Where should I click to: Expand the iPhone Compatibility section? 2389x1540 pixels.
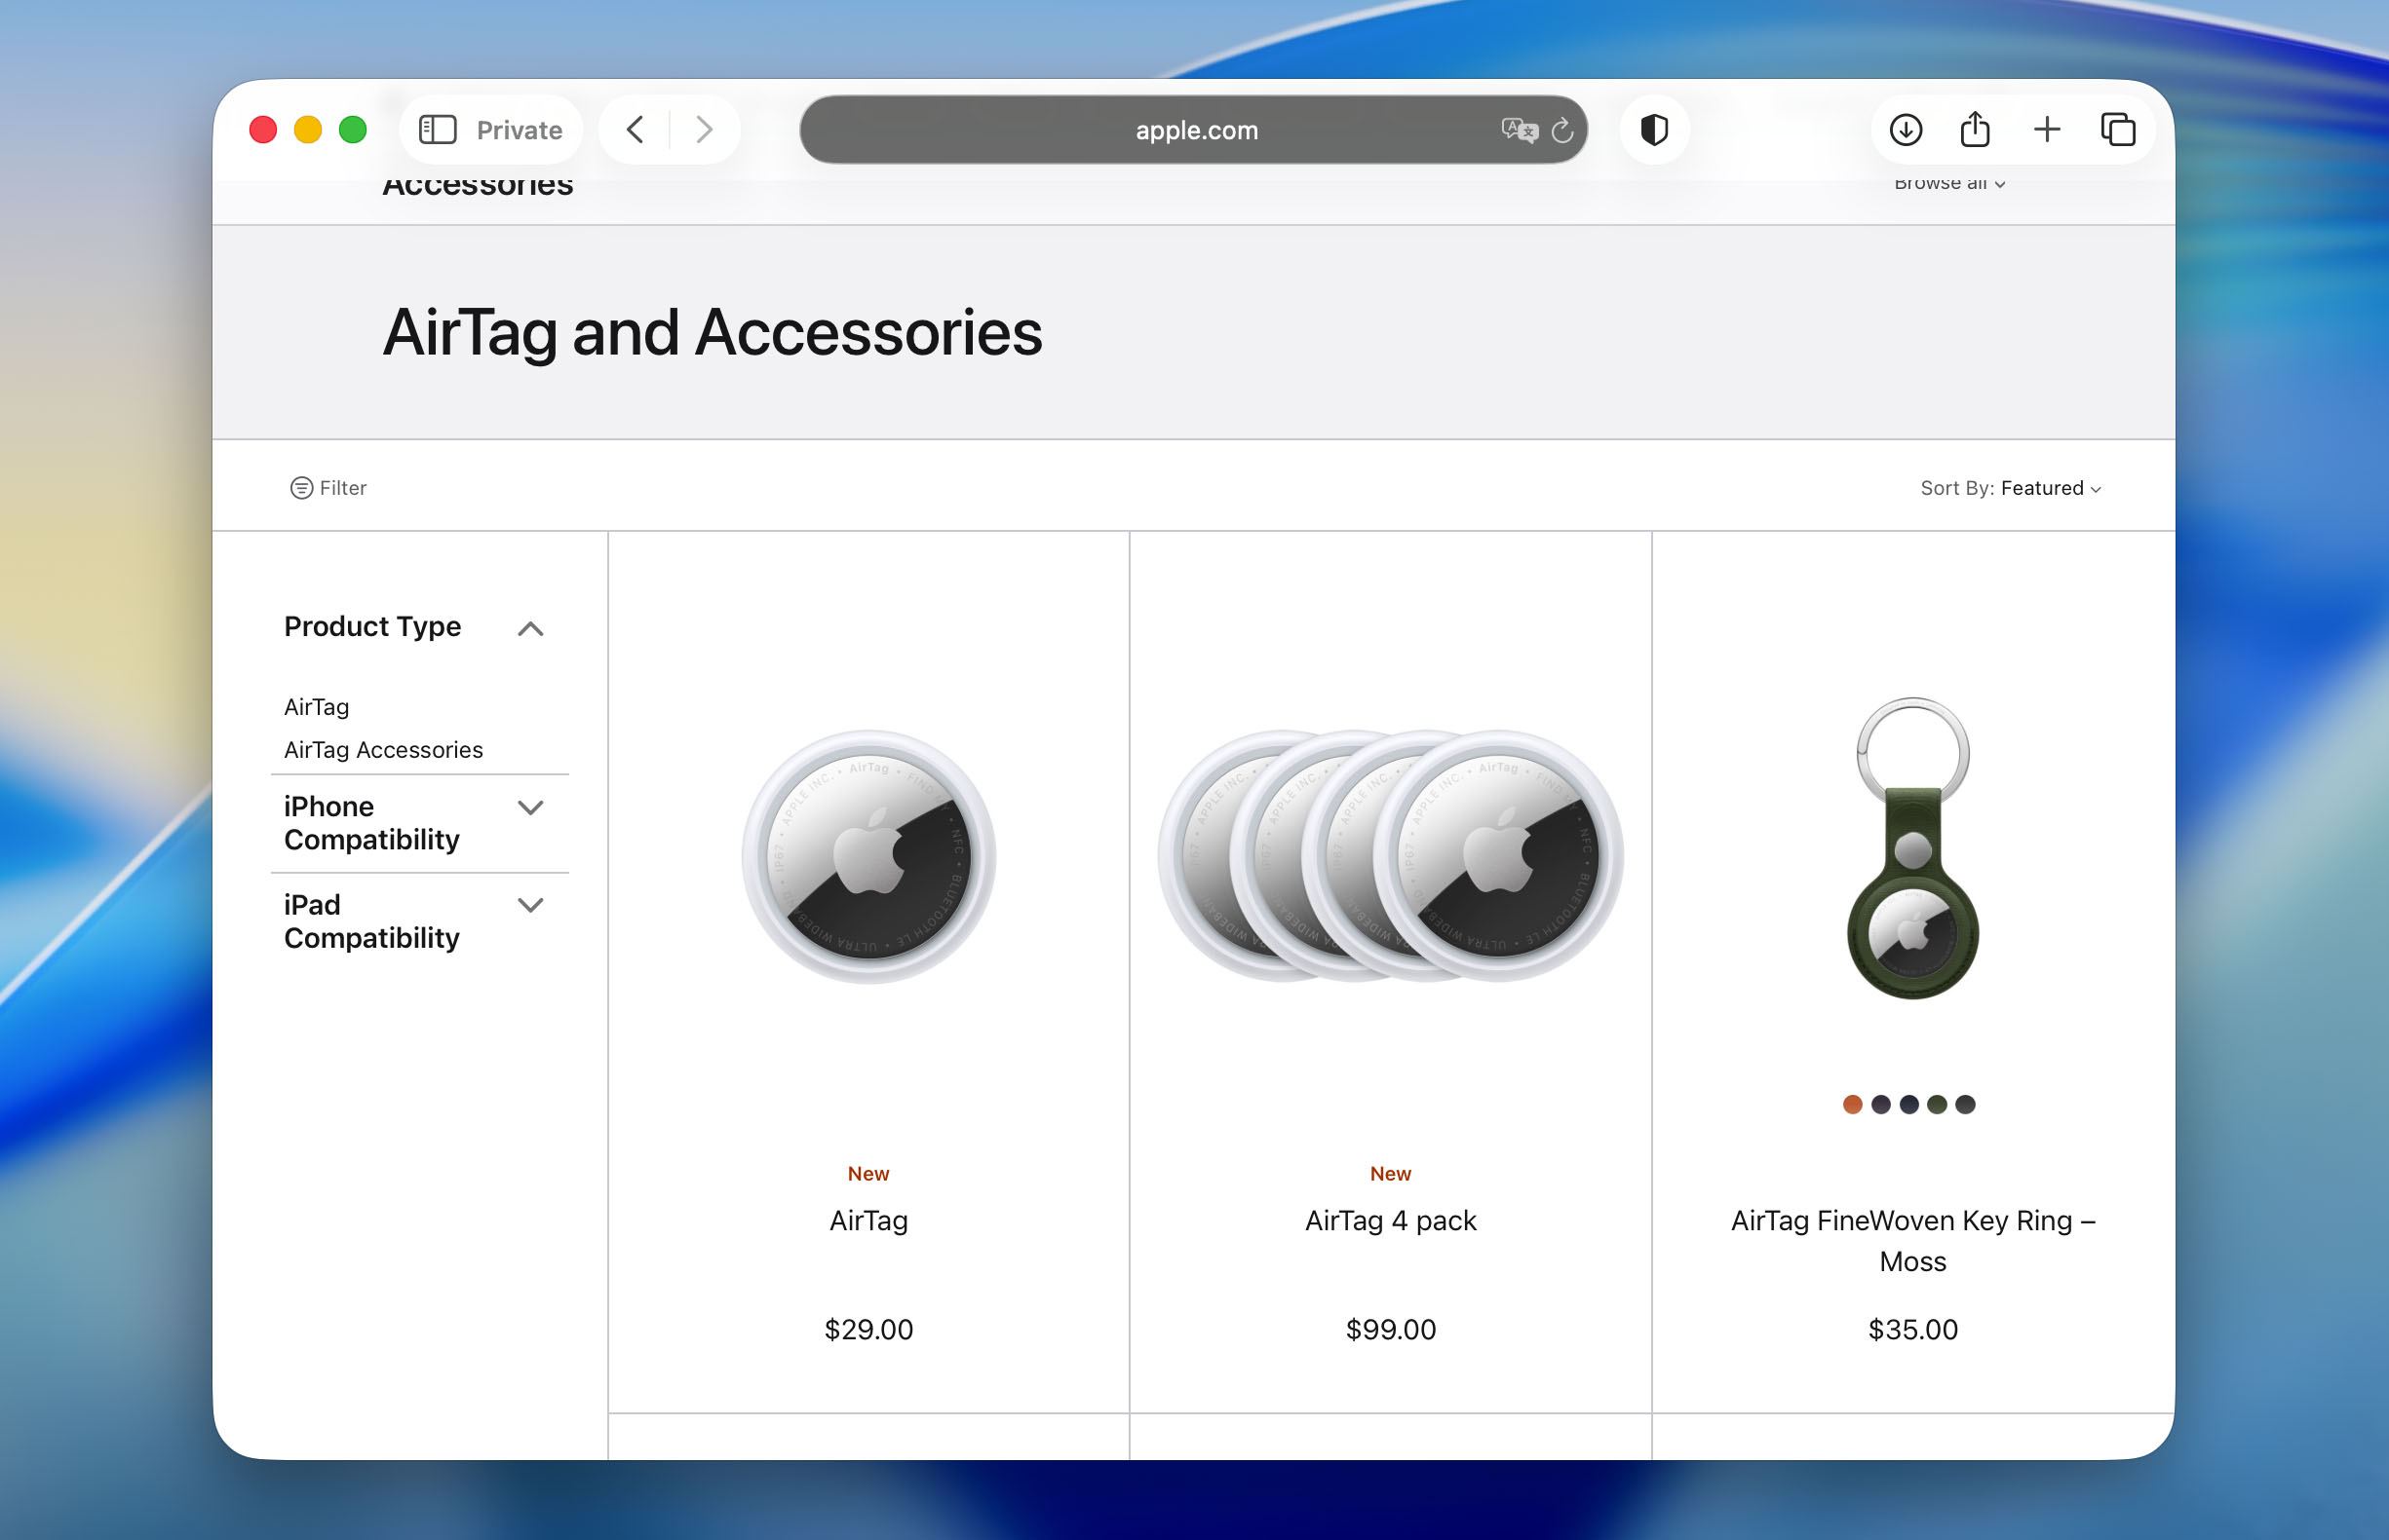pos(531,808)
